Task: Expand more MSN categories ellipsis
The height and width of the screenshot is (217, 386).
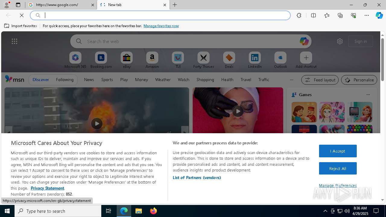Action: pos(291,80)
